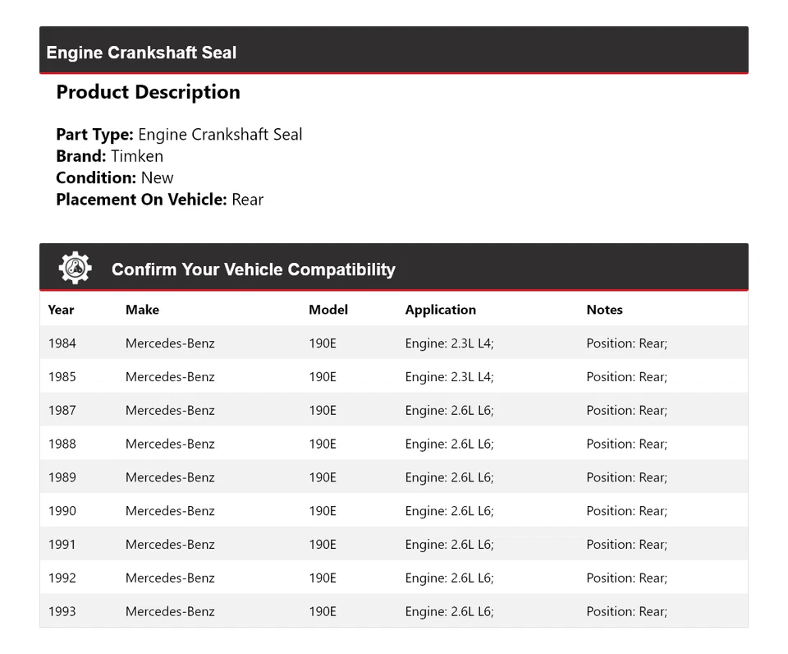Select the 1991 row engine cell

pos(449,545)
